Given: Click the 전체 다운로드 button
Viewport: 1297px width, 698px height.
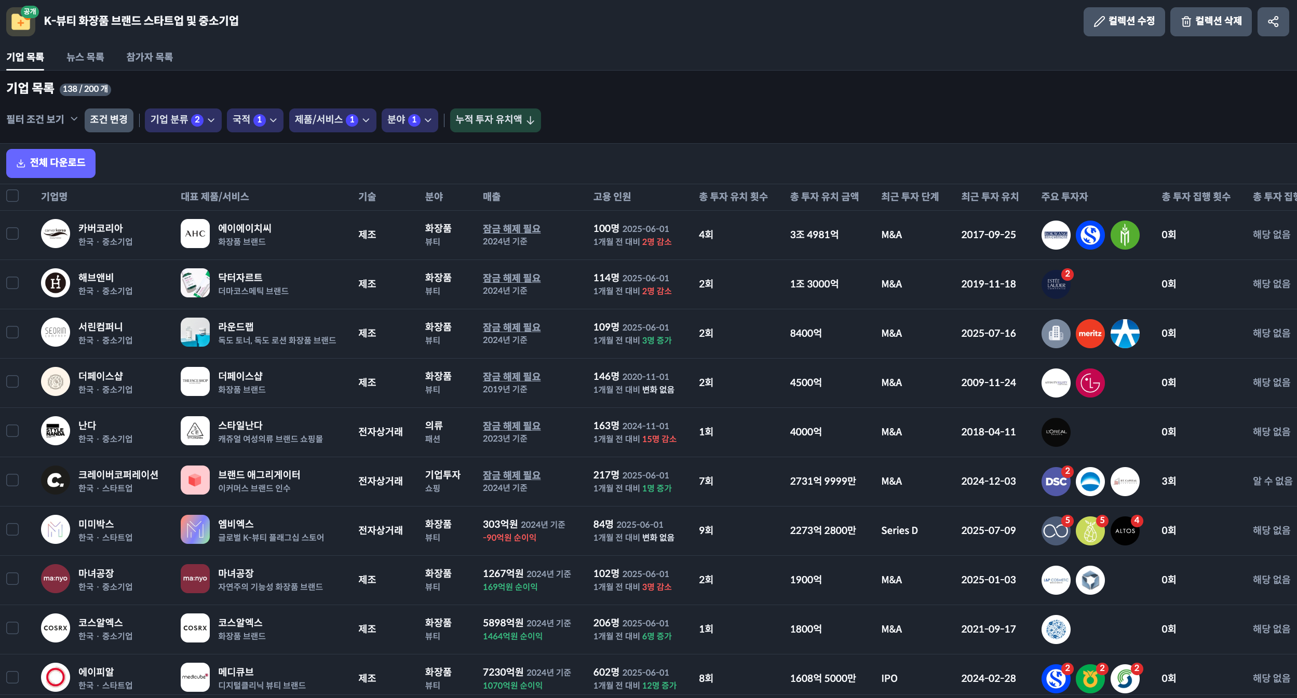Looking at the screenshot, I should click(51, 163).
